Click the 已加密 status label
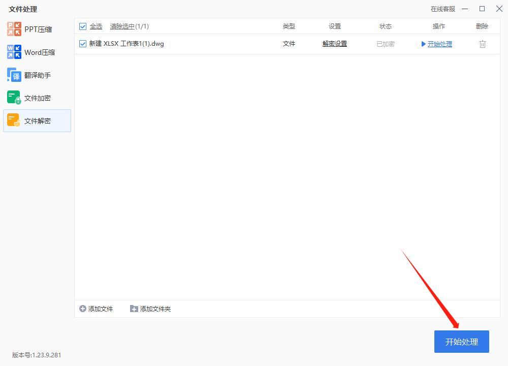 (x=386, y=44)
